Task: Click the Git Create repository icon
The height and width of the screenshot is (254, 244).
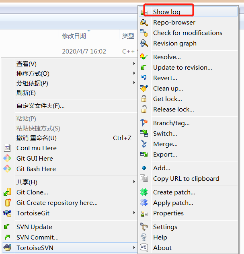Action: (x=8, y=202)
